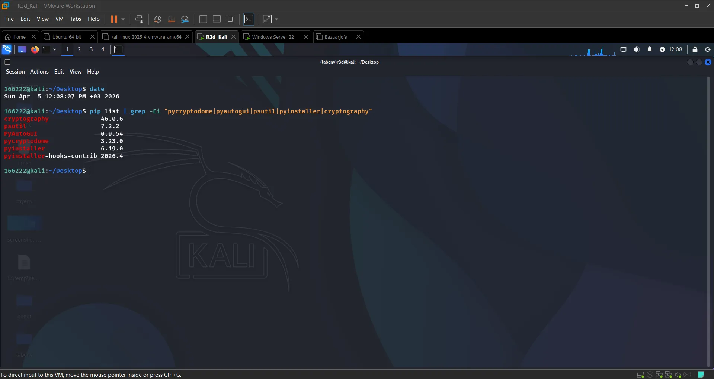Open the VM menu
This screenshot has width=714, height=379.
click(59, 19)
